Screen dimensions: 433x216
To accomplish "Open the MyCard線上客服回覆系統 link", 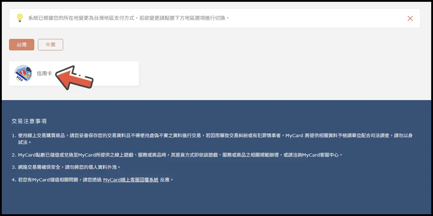I will point(131,180).
